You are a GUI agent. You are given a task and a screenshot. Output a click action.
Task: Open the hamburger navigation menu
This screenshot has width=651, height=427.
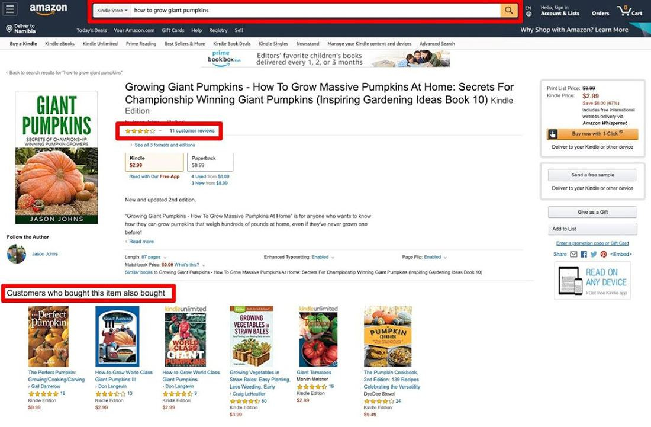coord(10,9)
